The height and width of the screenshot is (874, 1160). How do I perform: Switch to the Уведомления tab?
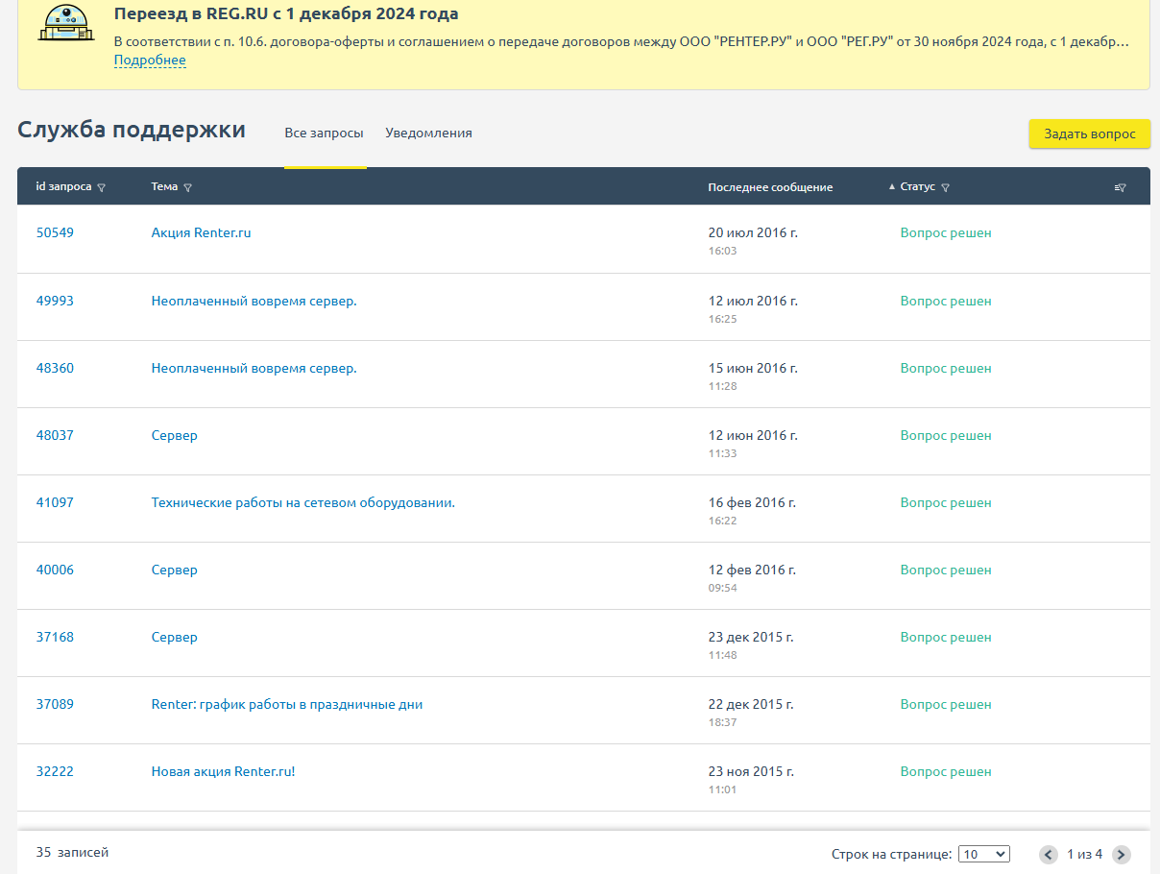[428, 134]
